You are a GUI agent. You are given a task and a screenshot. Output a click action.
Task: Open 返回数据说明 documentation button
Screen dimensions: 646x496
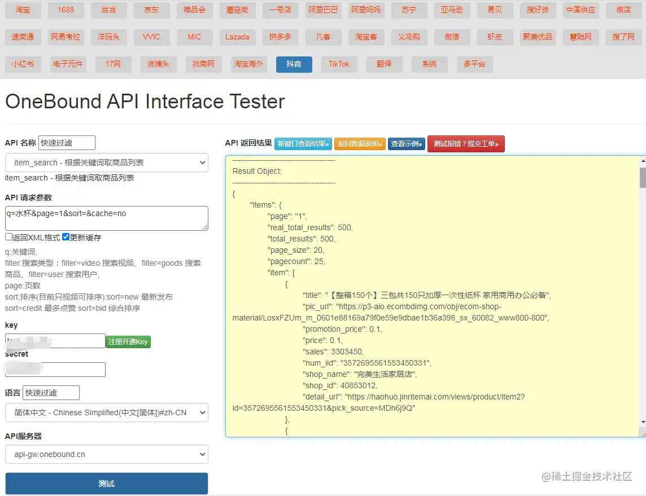coord(360,144)
